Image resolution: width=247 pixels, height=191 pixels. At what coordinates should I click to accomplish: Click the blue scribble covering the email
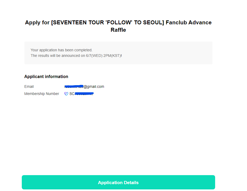74,86
